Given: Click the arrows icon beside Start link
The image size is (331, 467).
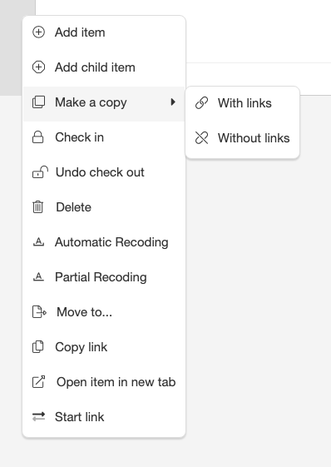Looking at the screenshot, I should point(38,417).
